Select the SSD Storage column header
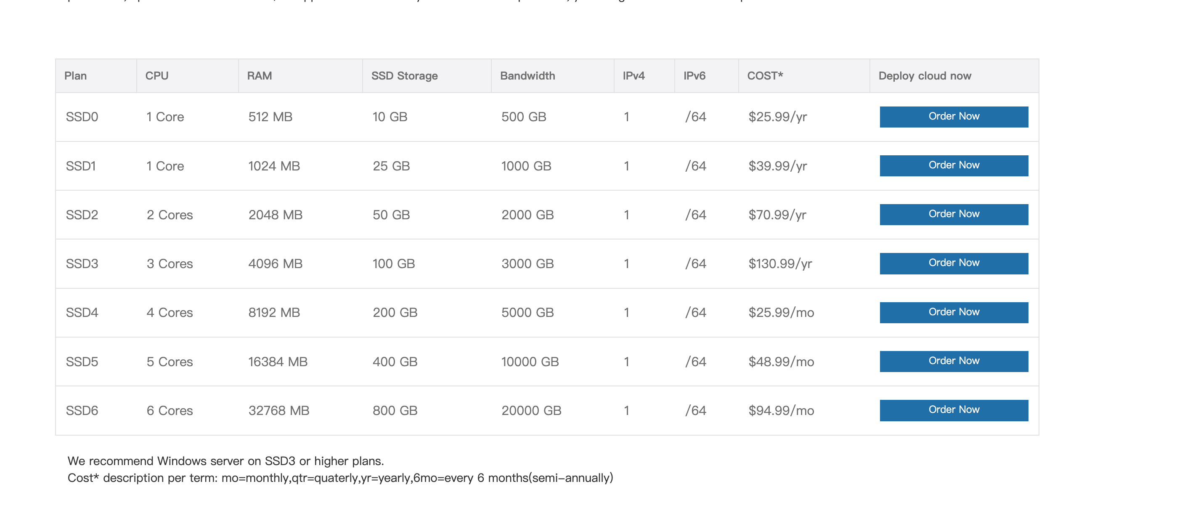 [405, 75]
